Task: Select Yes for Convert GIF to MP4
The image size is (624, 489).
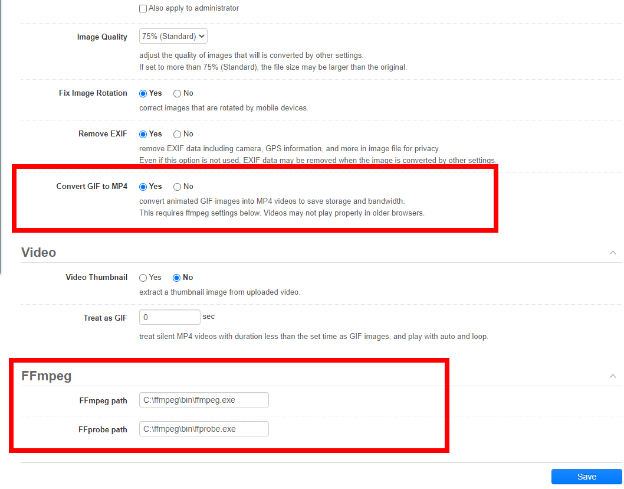Action: pyautogui.click(x=143, y=187)
